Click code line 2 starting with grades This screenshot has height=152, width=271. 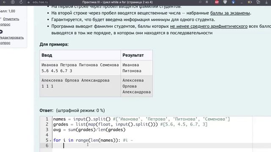130,125
